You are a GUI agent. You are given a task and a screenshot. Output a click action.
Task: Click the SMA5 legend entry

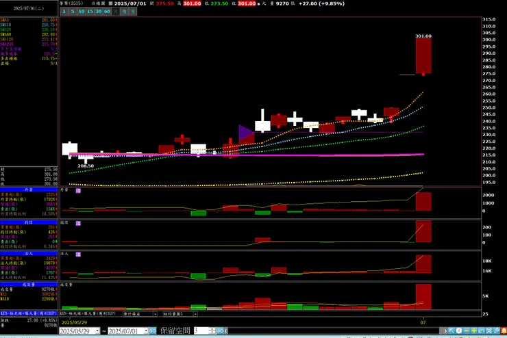(x=29, y=20)
